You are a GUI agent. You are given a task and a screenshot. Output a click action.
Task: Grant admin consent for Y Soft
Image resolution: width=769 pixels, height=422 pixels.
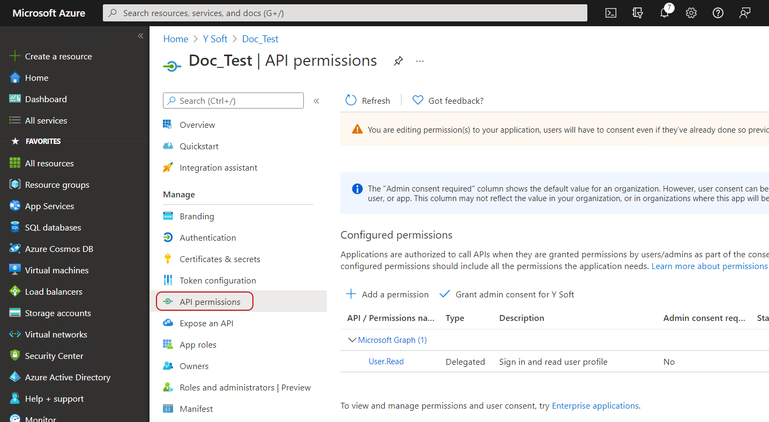click(x=507, y=294)
